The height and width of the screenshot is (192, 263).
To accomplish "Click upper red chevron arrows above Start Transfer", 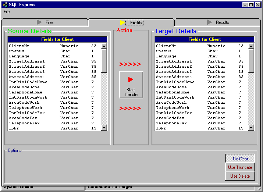I will pyautogui.click(x=130, y=64).
